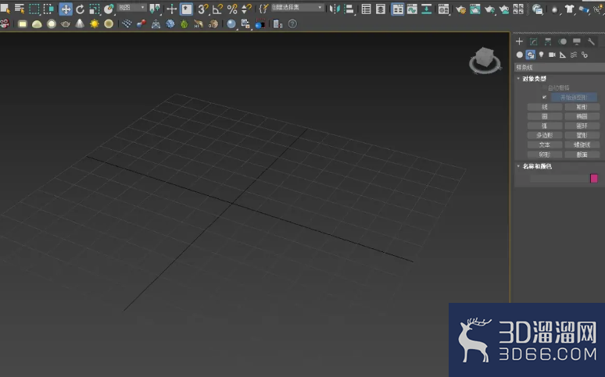Open the 视图 reference coordinate dropdown
The width and height of the screenshot is (605, 377).
pos(131,8)
